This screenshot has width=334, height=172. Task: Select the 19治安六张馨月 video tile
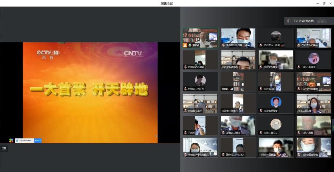coord(238,104)
